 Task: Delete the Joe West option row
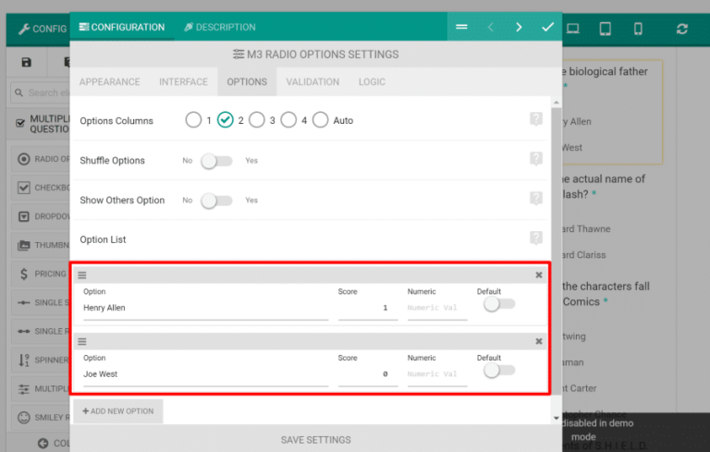[539, 342]
